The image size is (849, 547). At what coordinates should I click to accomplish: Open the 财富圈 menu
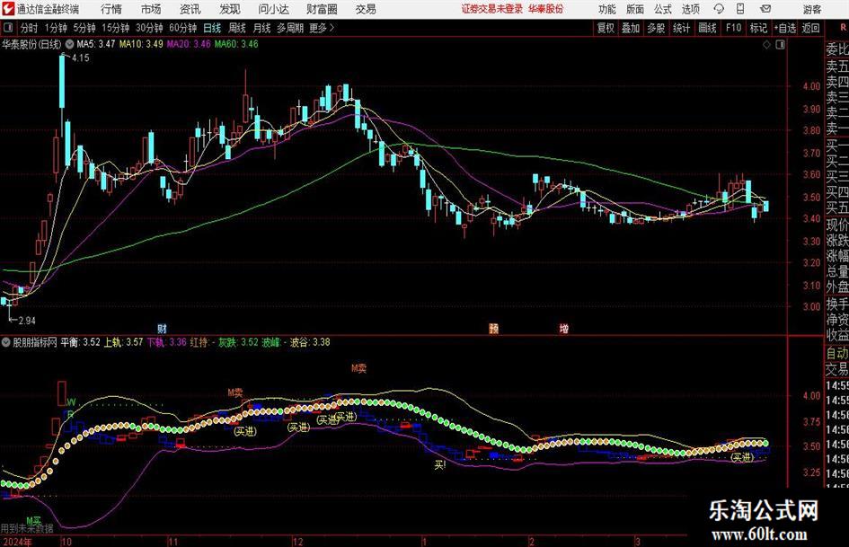click(x=323, y=9)
